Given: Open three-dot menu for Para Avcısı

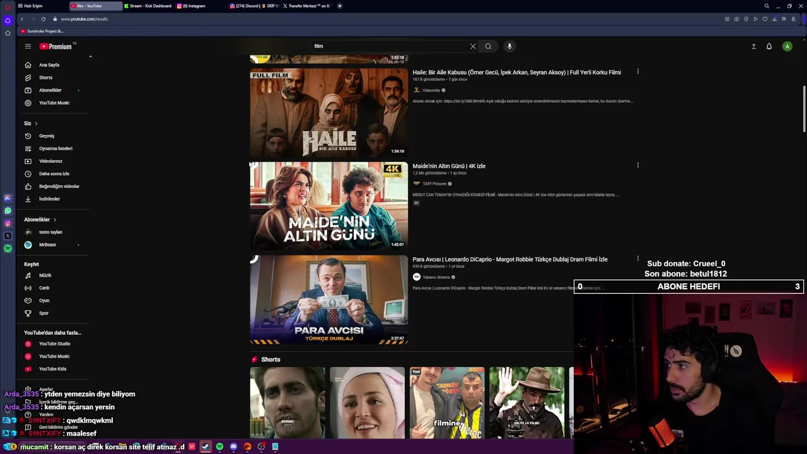Looking at the screenshot, I should (x=637, y=259).
